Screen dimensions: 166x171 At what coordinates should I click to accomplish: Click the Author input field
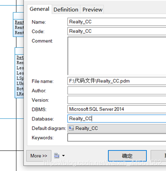(117, 91)
